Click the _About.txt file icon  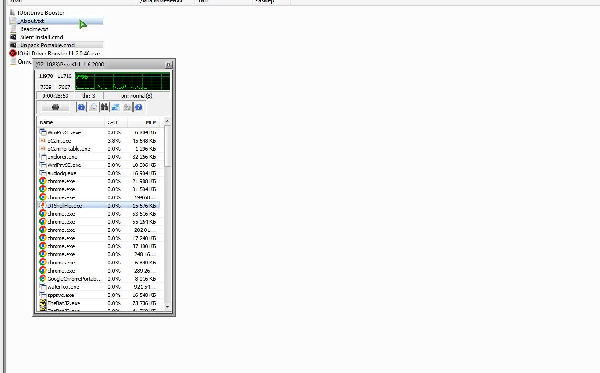click(13, 21)
